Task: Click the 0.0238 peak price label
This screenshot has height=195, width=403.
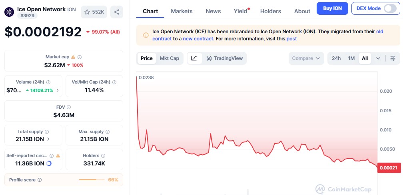Action: point(146,78)
